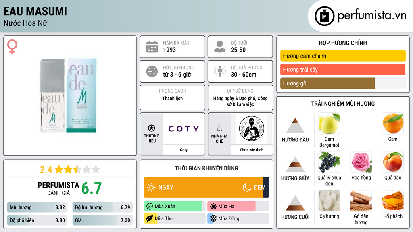Click the moon icon next to Đêm
Screen dimensions: 413x232
[247, 187]
